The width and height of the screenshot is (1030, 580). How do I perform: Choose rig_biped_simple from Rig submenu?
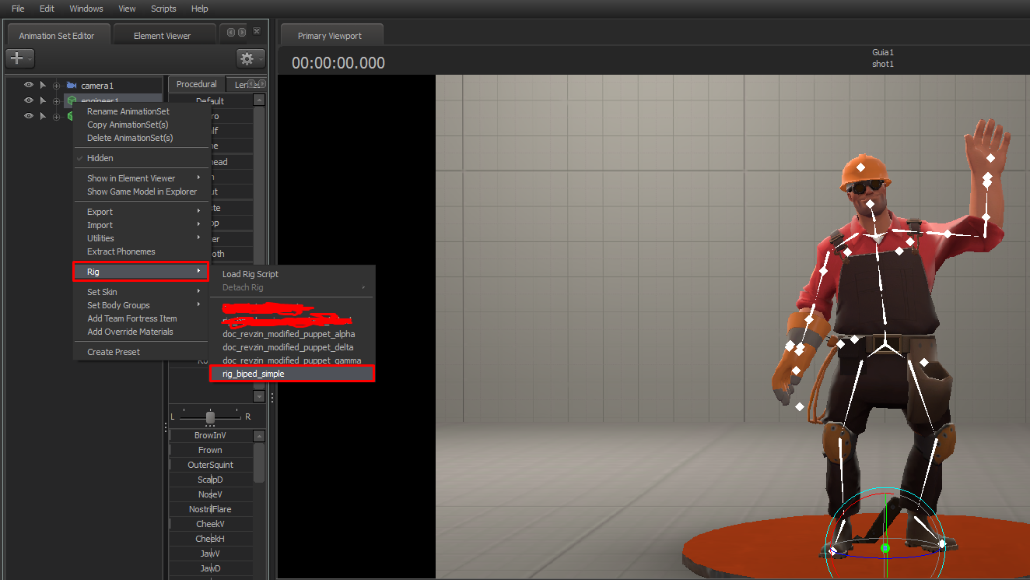[x=292, y=374]
